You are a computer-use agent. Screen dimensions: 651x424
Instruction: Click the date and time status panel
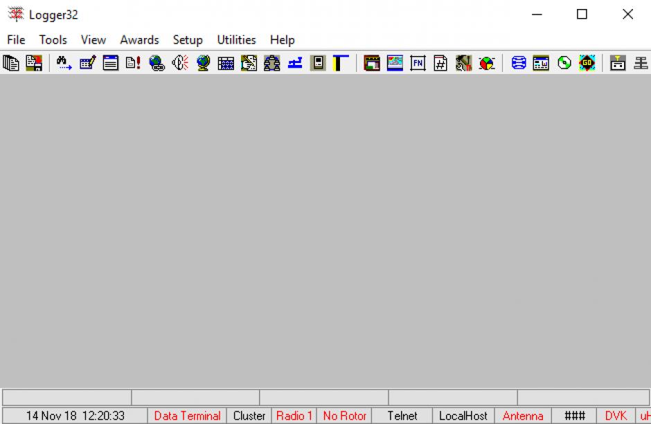coord(75,416)
